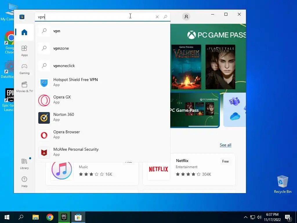Open the network status tray icon
297x223 pixels.
(253, 217)
